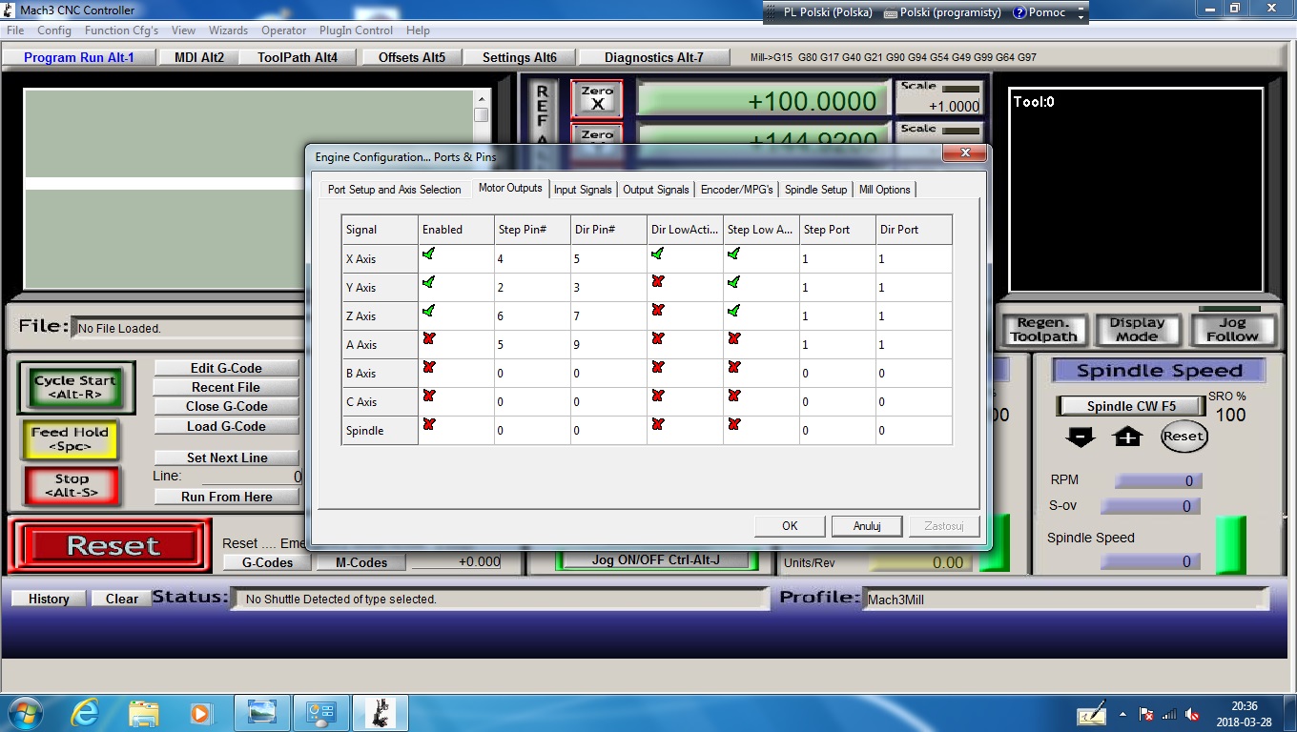Click the Mach3 taskbar icon
This screenshot has width=1297, height=732.
(x=381, y=712)
